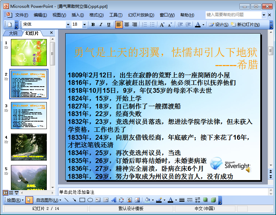Click the sound speaker icon on slide

pyautogui.click(x=248, y=169)
